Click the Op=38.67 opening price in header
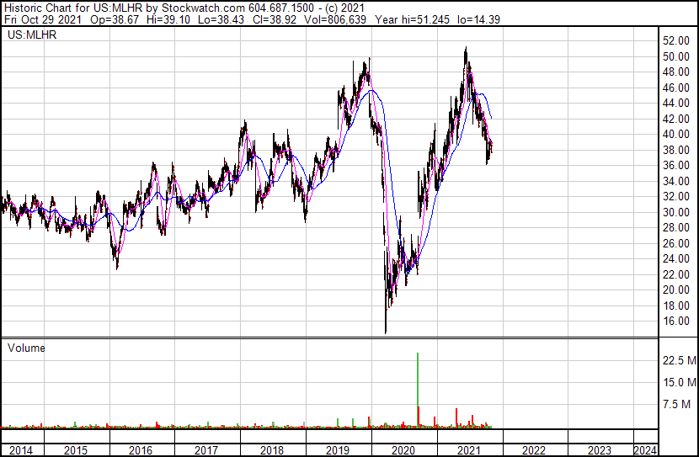The width and height of the screenshot is (699, 457). point(115,19)
